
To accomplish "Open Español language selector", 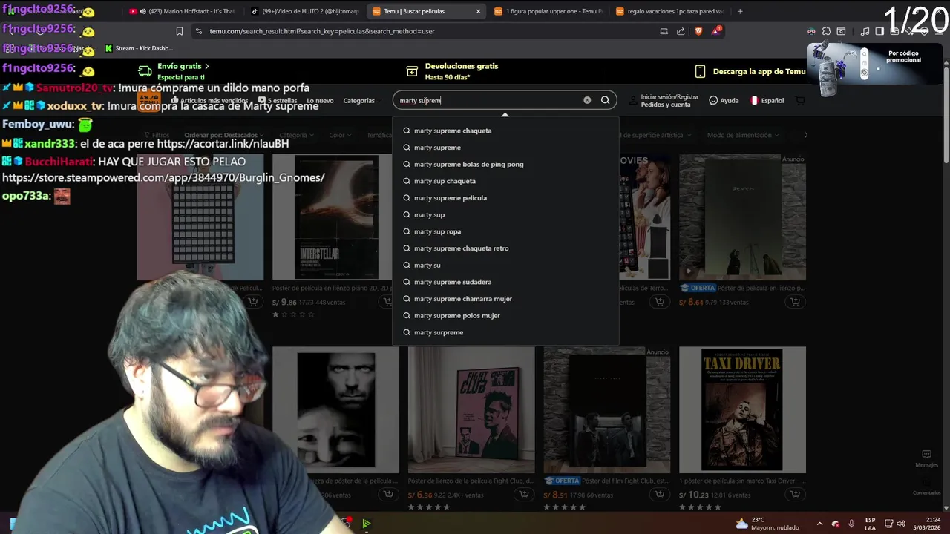I will pos(767,100).
